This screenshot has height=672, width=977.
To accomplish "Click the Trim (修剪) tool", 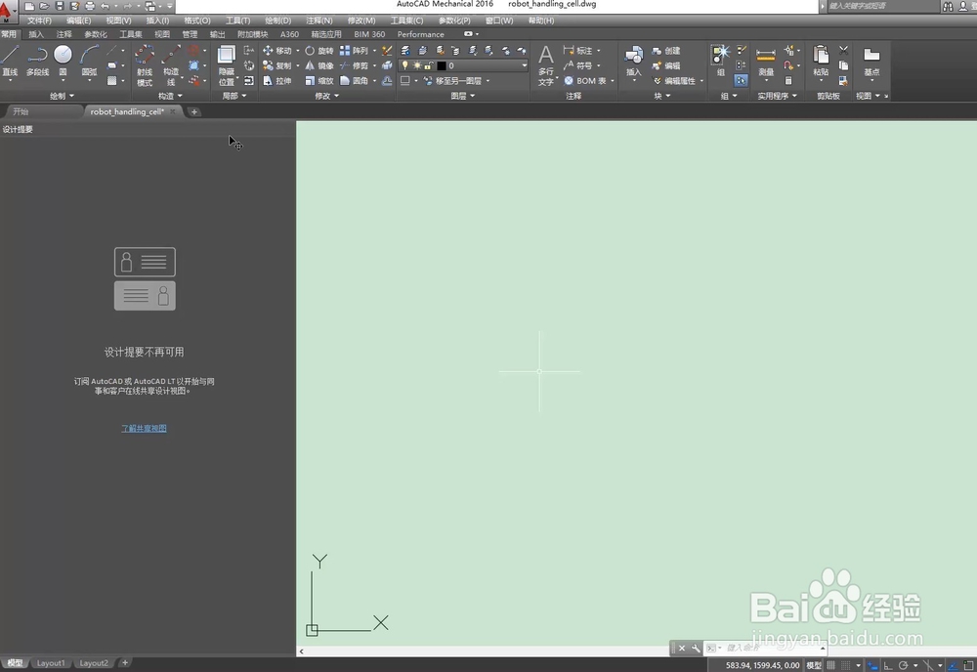I will pyautogui.click(x=354, y=65).
